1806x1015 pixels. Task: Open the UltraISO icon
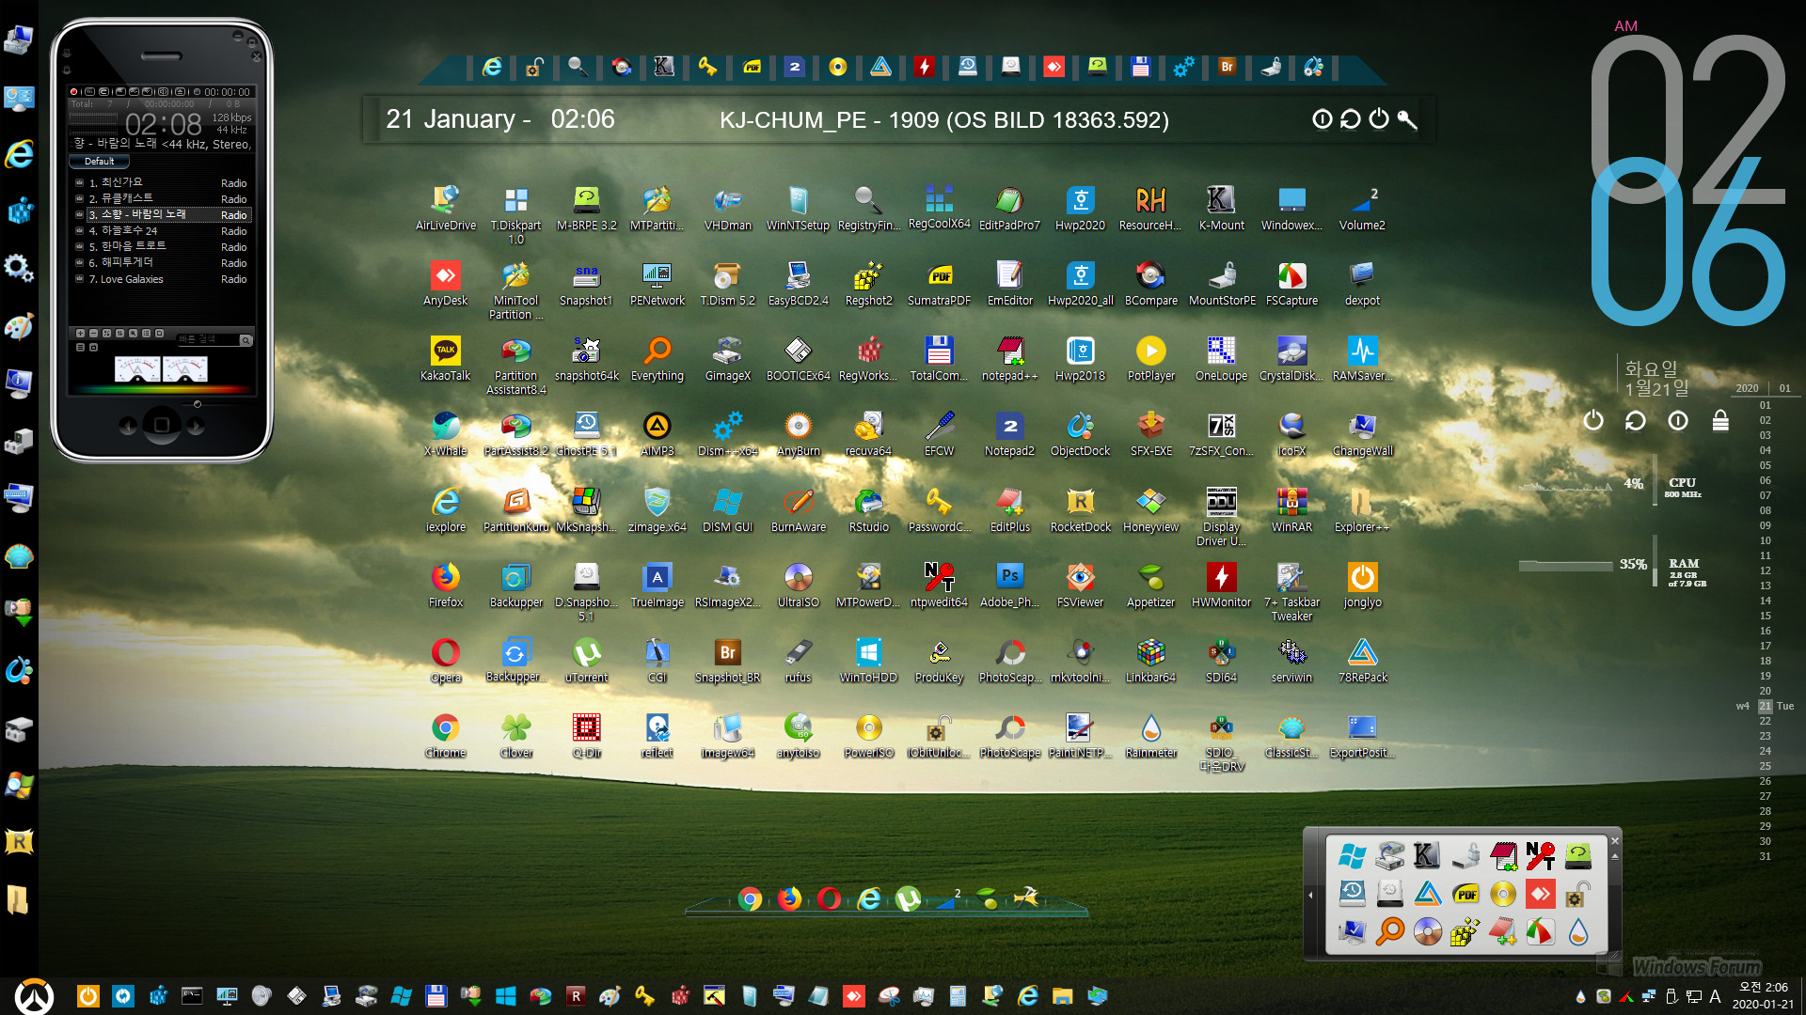pos(798,585)
